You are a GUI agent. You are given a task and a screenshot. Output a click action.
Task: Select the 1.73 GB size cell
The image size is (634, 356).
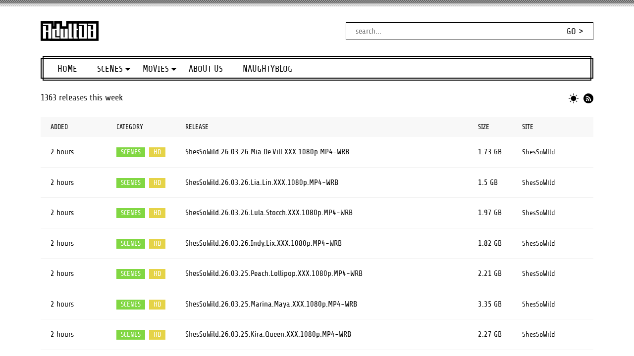click(x=490, y=152)
